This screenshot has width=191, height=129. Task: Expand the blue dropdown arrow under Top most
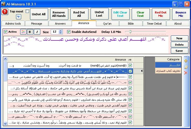point(19,17)
